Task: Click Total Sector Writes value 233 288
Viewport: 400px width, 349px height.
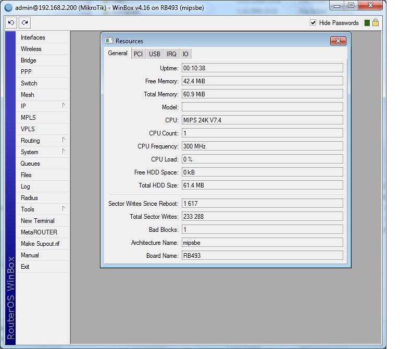Action: (x=262, y=217)
